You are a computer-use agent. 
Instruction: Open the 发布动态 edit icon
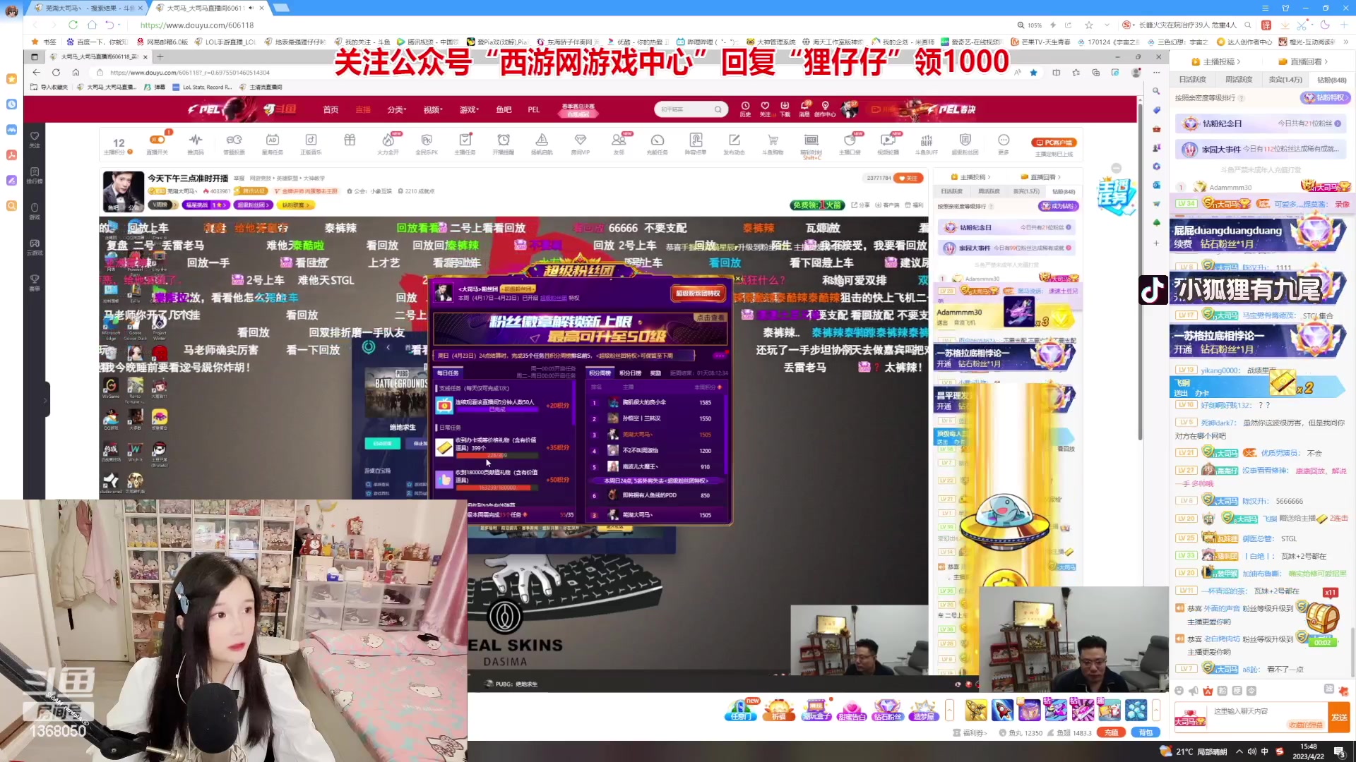coord(734,143)
